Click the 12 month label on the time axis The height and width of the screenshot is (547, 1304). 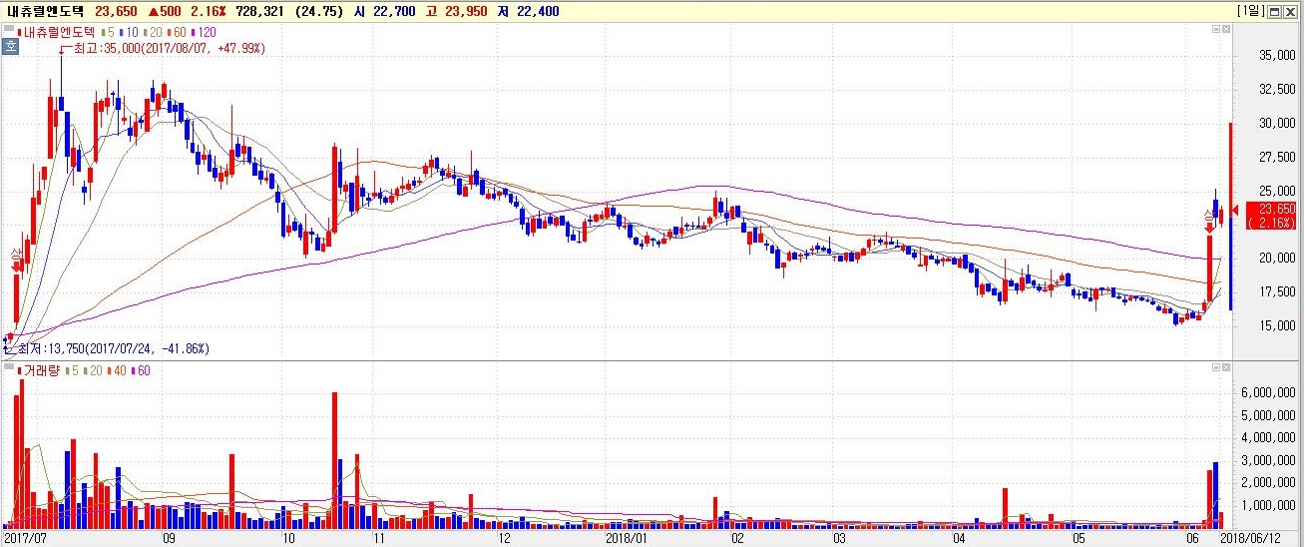[x=505, y=538]
